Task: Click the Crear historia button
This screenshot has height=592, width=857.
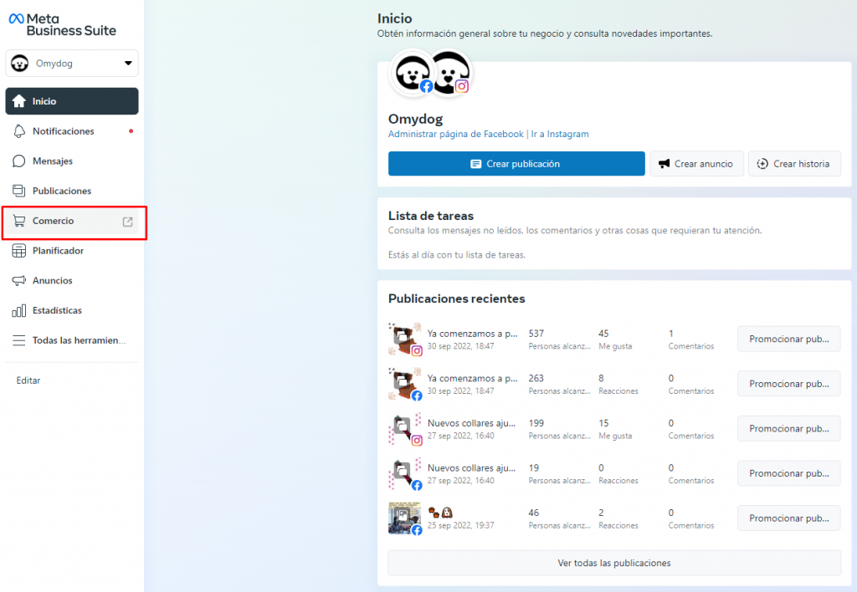Action: (794, 164)
